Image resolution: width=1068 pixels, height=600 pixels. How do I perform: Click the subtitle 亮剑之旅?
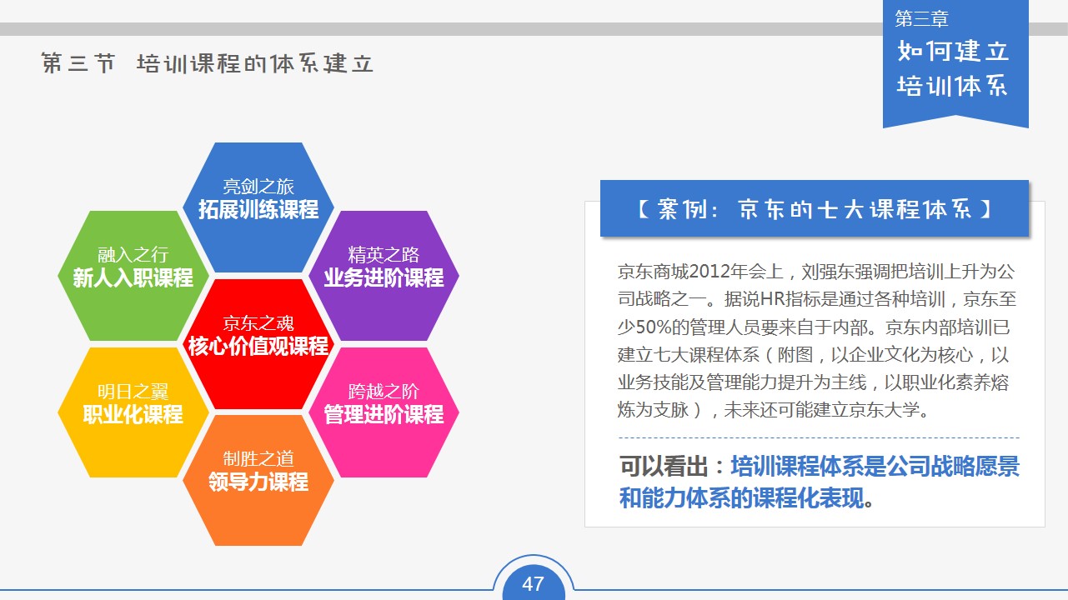[258, 187]
